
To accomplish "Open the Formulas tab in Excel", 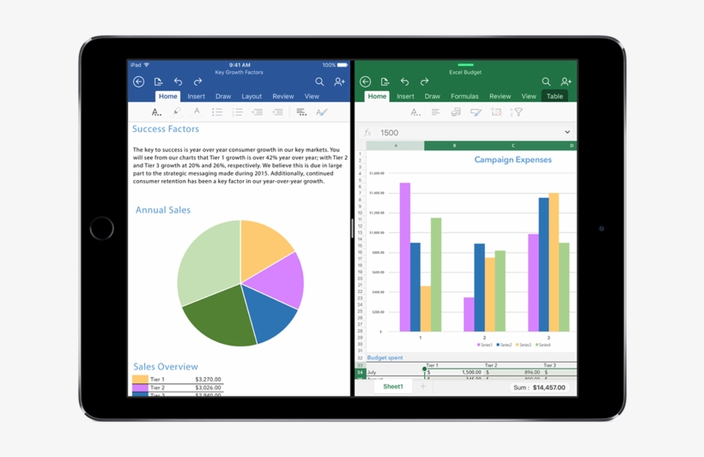I will (464, 96).
